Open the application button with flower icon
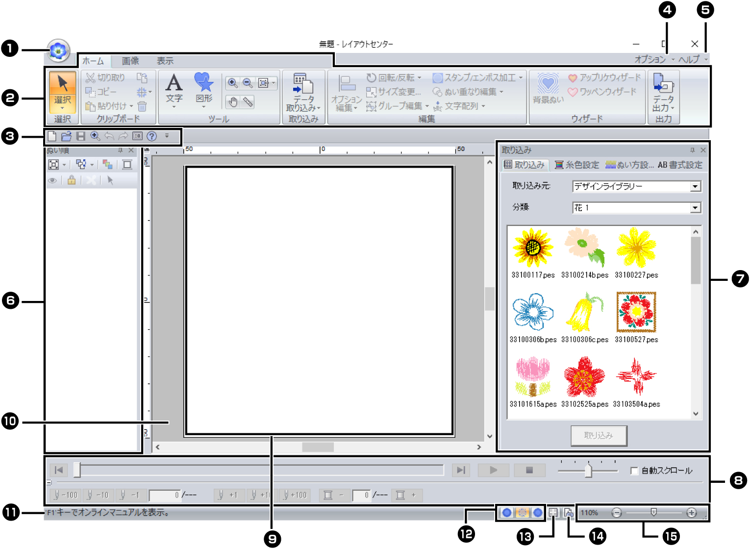The width and height of the screenshot is (751, 549). (58, 50)
